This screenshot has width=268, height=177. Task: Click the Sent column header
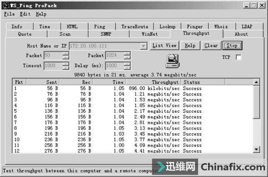[43, 82]
